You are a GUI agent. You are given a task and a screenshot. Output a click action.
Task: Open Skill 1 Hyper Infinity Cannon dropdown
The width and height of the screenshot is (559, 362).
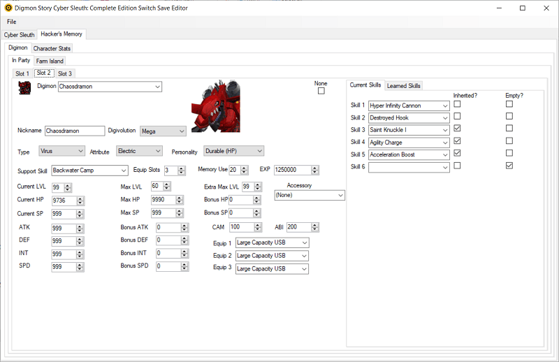[409, 106]
